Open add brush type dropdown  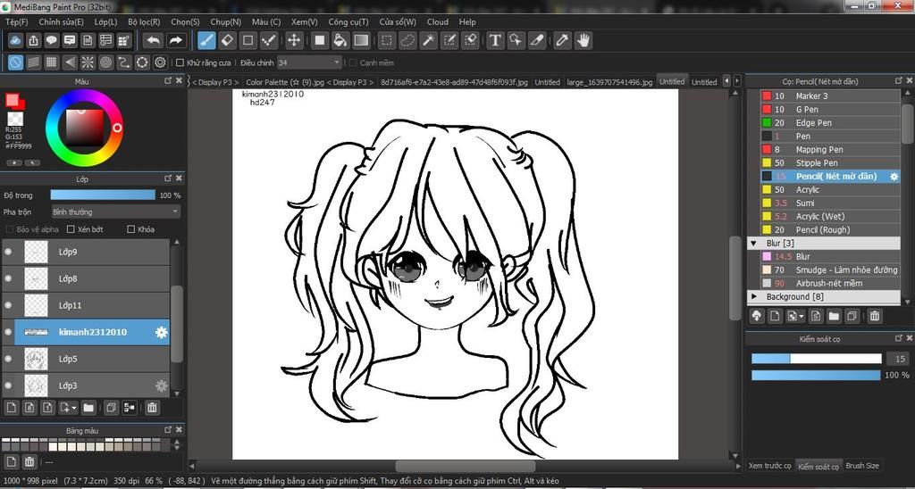click(802, 316)
